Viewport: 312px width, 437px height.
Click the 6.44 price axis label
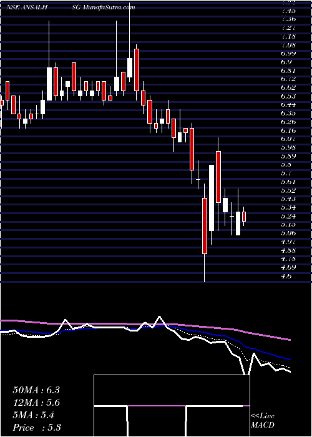[x=288, y=105]
